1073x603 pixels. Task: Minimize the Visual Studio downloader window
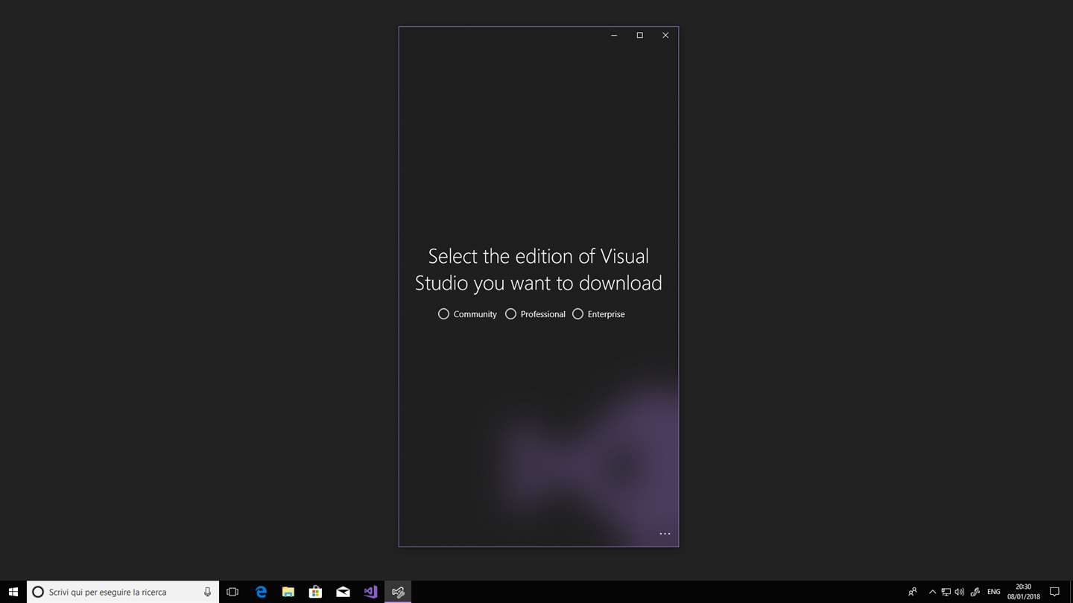pos(614,36)
